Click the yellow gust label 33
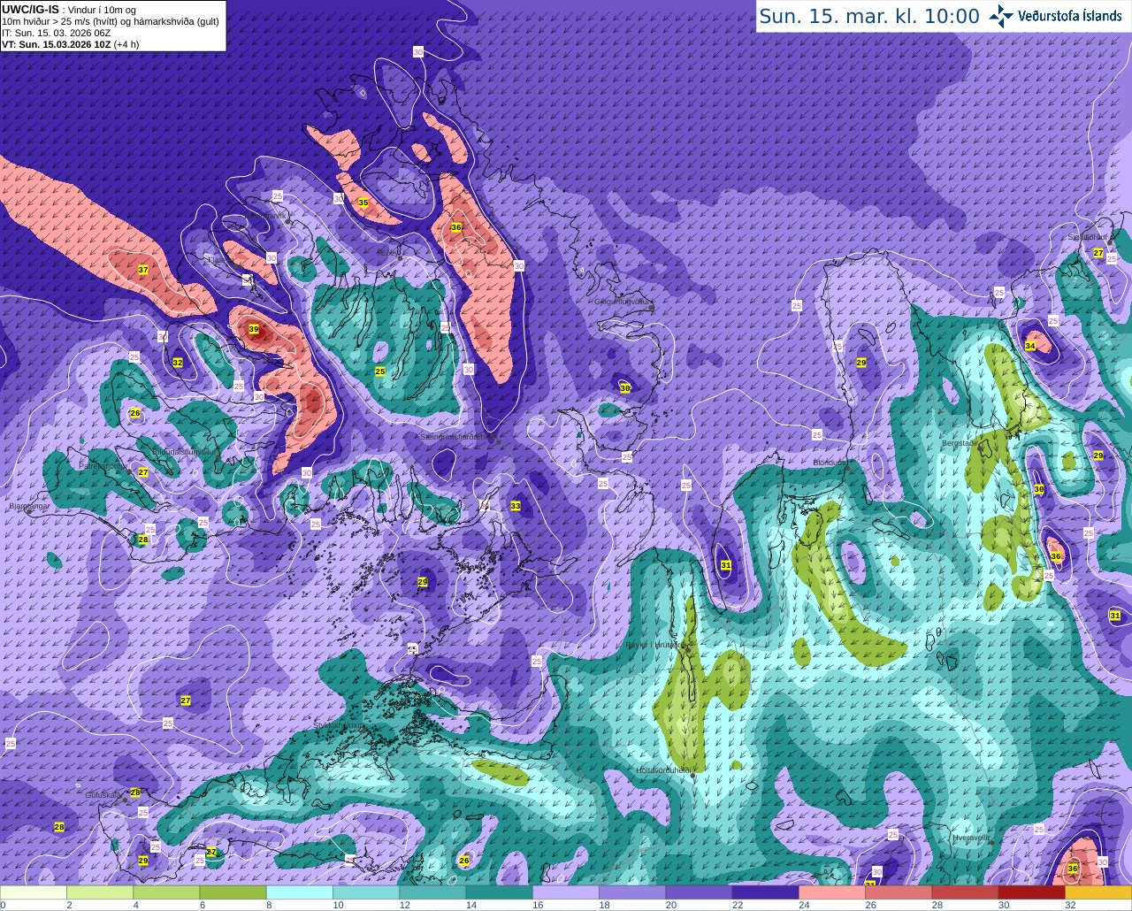The image size is (1132, 911). pyautogui.click(x=516, y=506)
